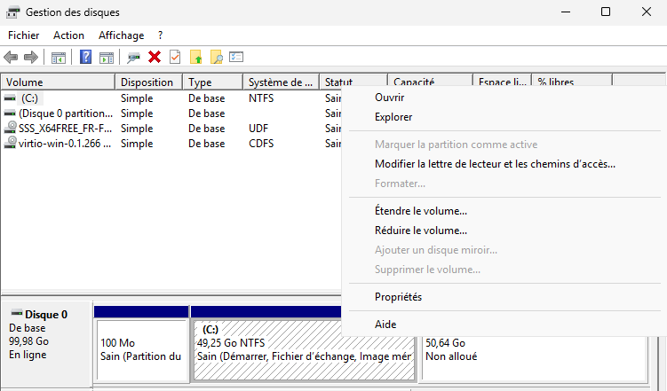The height and width of the screenshot is (391, 667).
Task: Choose 'Modifier la lettre de lecteur' option
Action: pyautogui.click(x=495, y=164)
